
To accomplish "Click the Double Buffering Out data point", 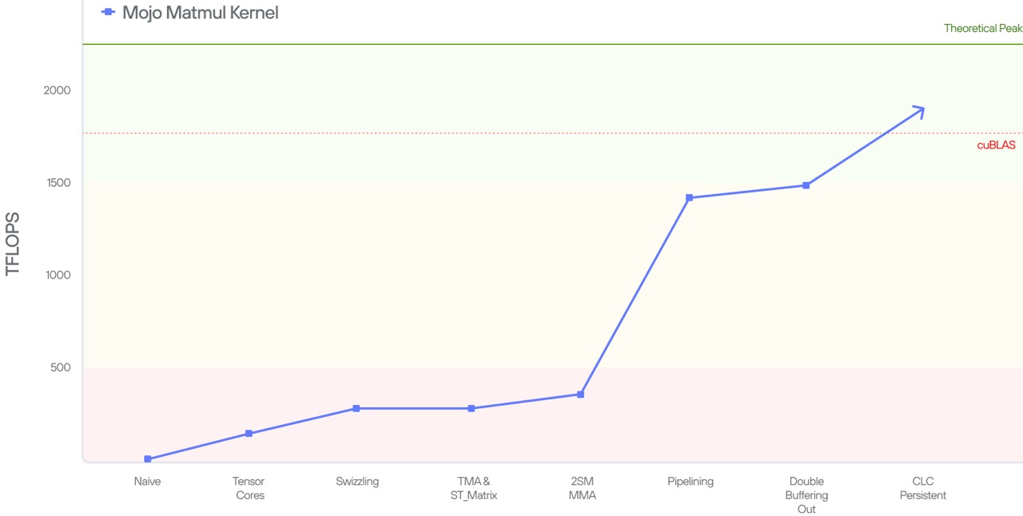I will tap(806, 185).
